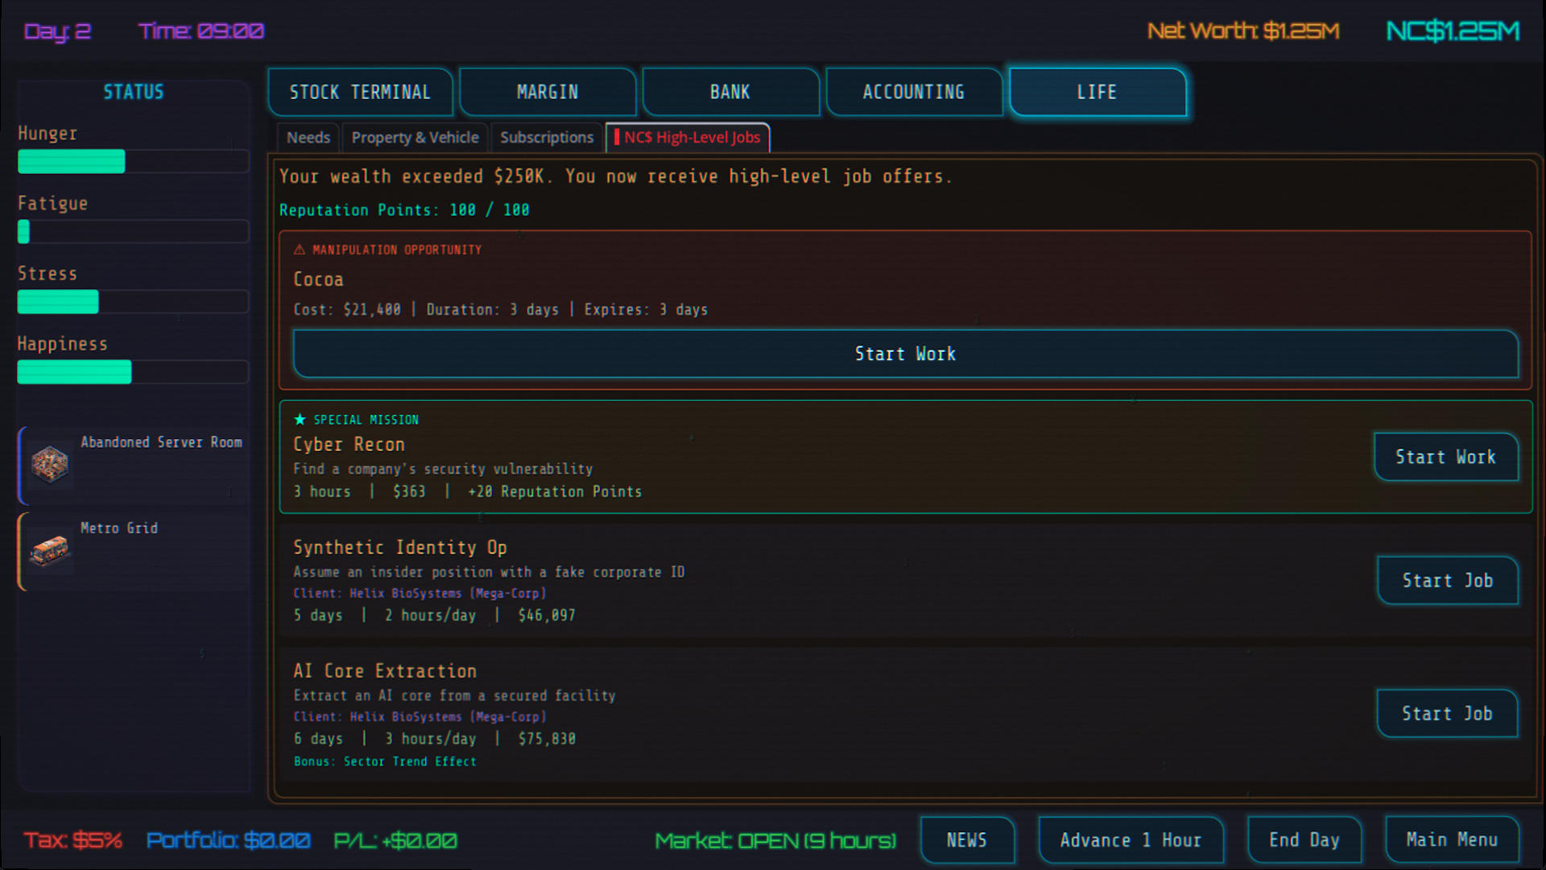Click the Cyber Recon title
This screenshot has width=1546, height=870.
click(349, 445)
